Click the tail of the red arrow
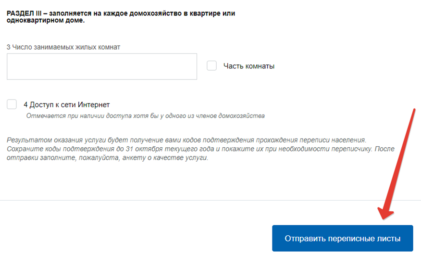Image resolution: width=421 pixels, height=256 pixels. pyautogui.click(x=413, y=112)
